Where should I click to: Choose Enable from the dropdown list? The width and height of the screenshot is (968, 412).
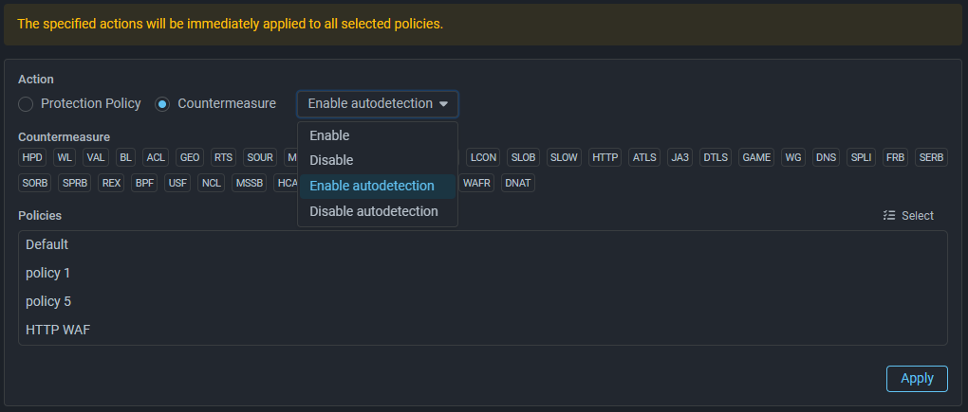tap(329, 135)
